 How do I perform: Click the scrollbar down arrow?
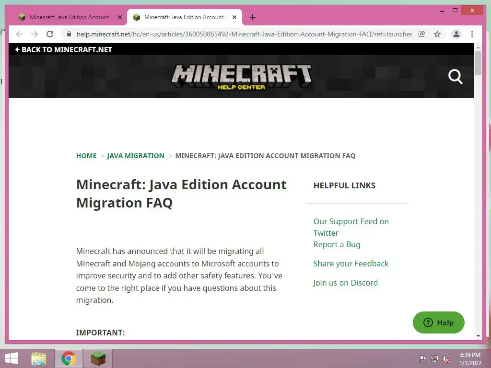(478, 336)
